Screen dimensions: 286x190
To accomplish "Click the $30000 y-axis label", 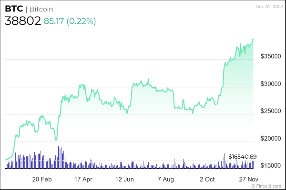I will tap(269, 84).
